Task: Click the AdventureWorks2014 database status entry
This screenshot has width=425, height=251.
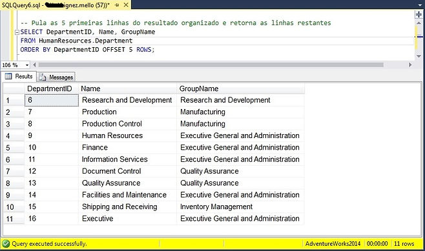Action: [x=333, y=244]
